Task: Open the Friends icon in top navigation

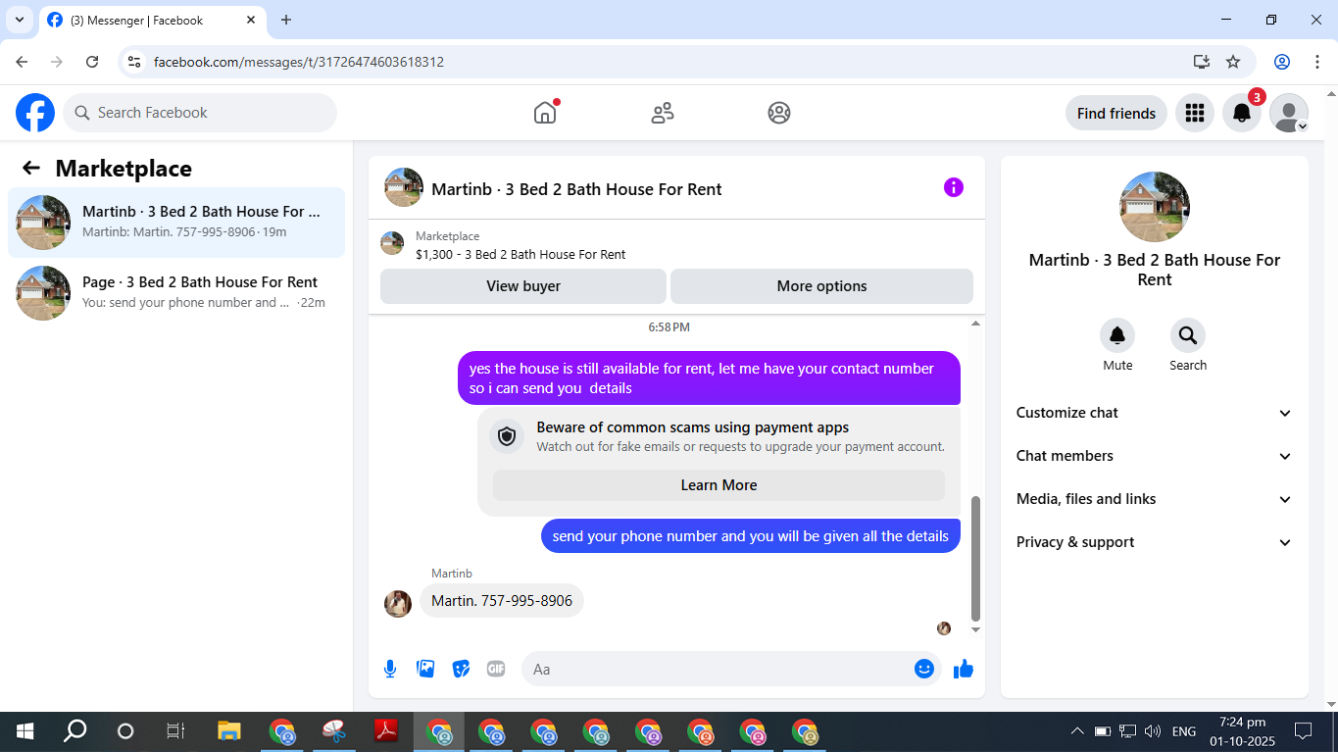Action: pos(663,113)
